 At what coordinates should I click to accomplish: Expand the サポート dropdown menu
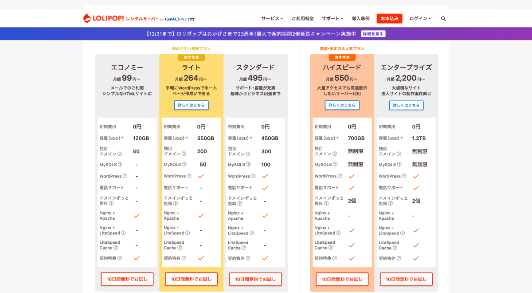pos(332,19)
